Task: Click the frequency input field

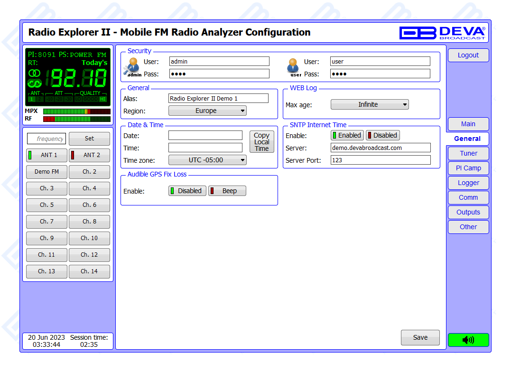Action: coord(46,139)
